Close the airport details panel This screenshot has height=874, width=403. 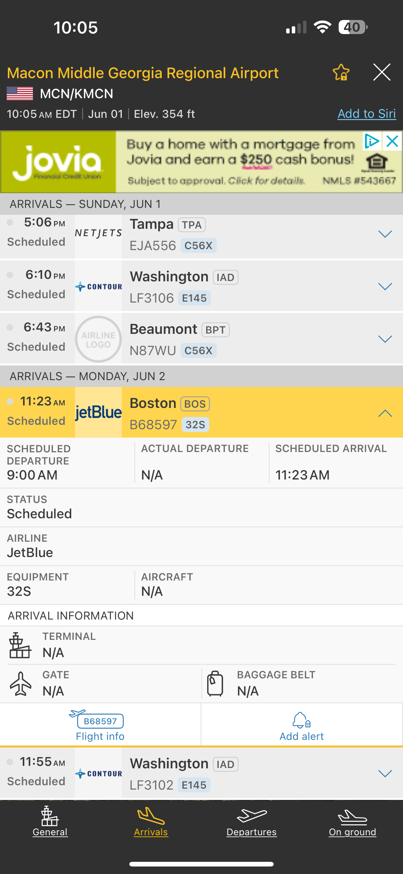pyautogui.click(x=382, y=72)
